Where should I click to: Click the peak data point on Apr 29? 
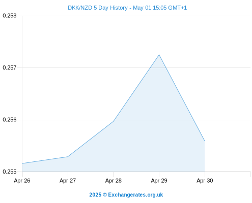click(159, 55)
